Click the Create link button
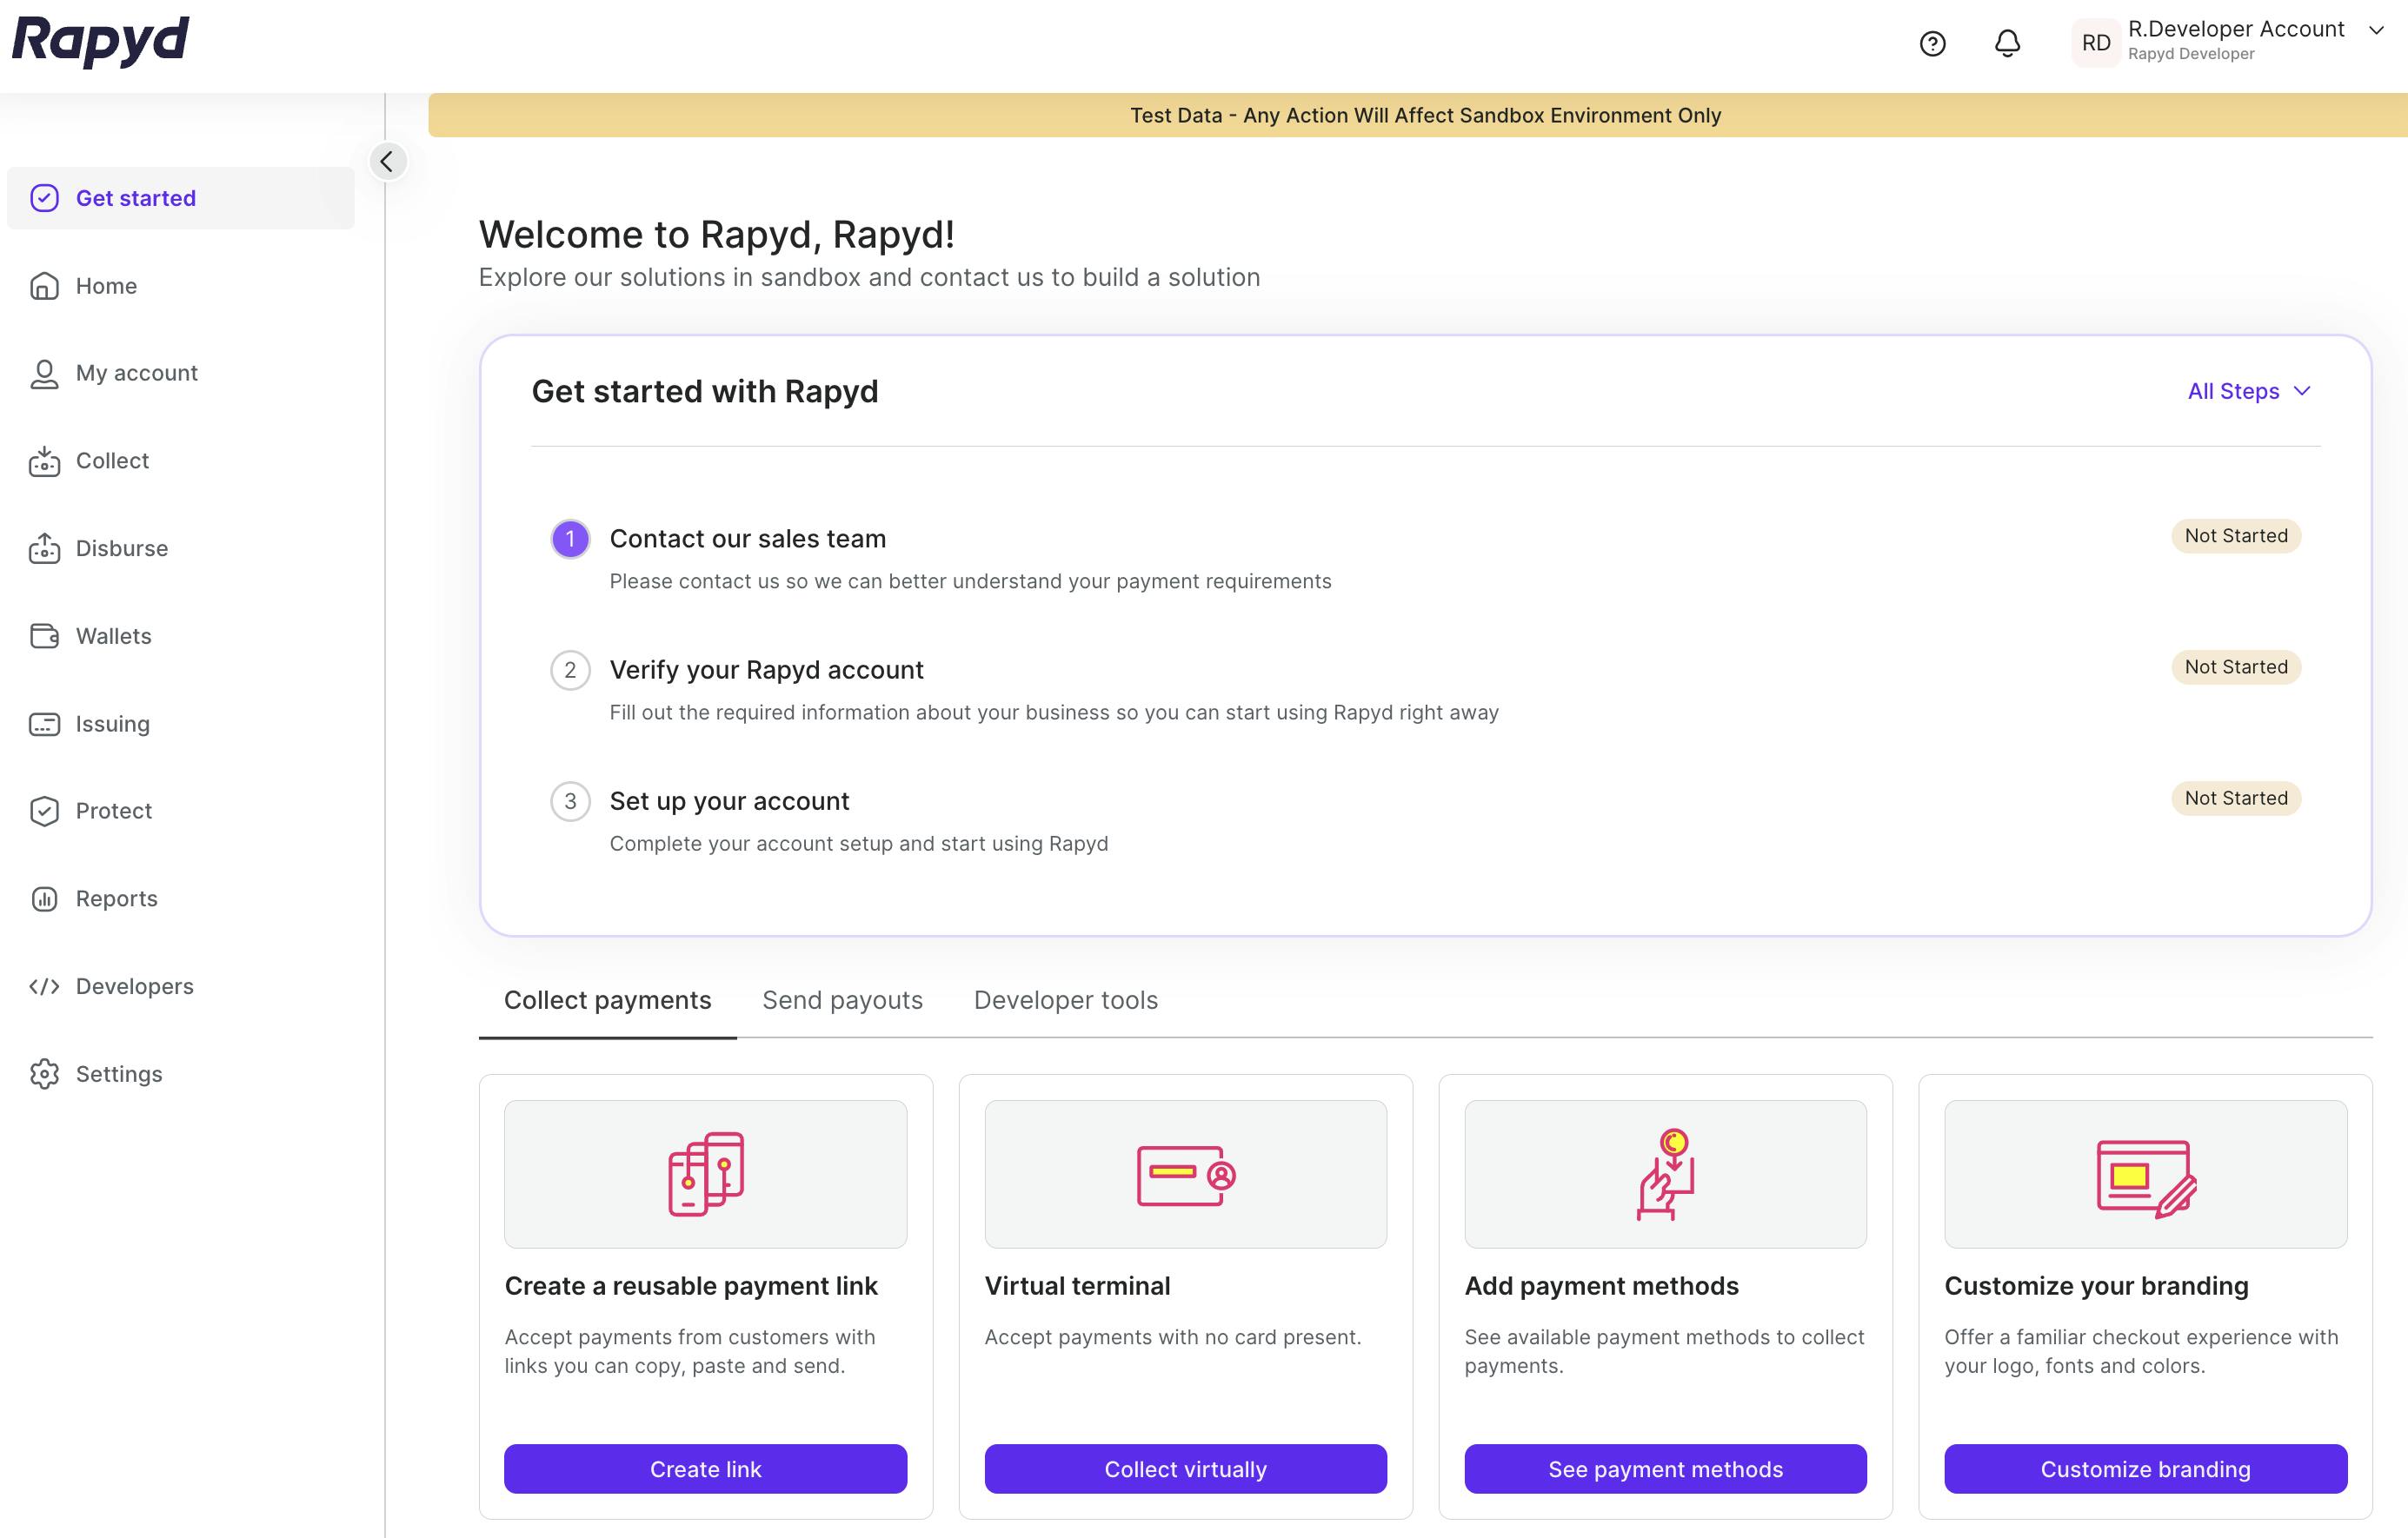This screenshot has height=1538, width=2408. [705, 1468]
